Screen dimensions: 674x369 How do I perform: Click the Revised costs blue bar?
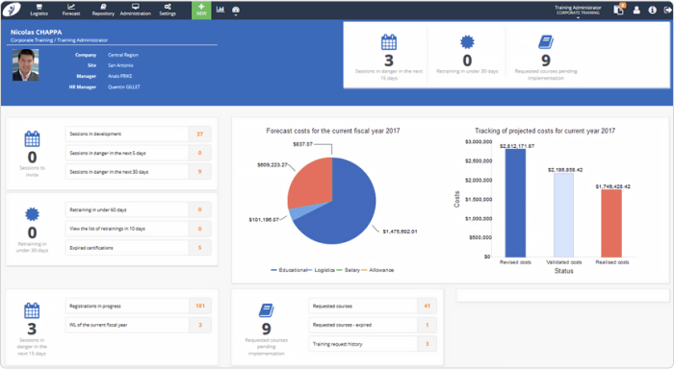click(515, 203)
